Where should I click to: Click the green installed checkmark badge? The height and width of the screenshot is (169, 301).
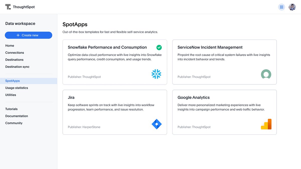[x=159, y=47]
